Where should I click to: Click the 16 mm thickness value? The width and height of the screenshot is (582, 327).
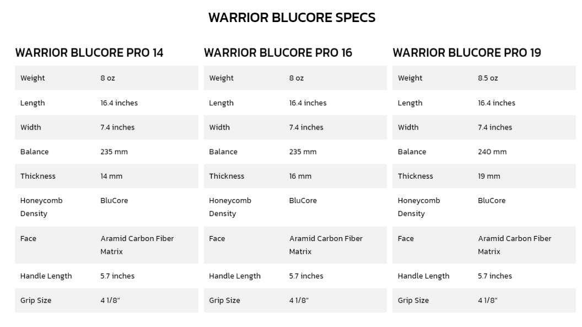pyautogui.click(x=300, y=176)
